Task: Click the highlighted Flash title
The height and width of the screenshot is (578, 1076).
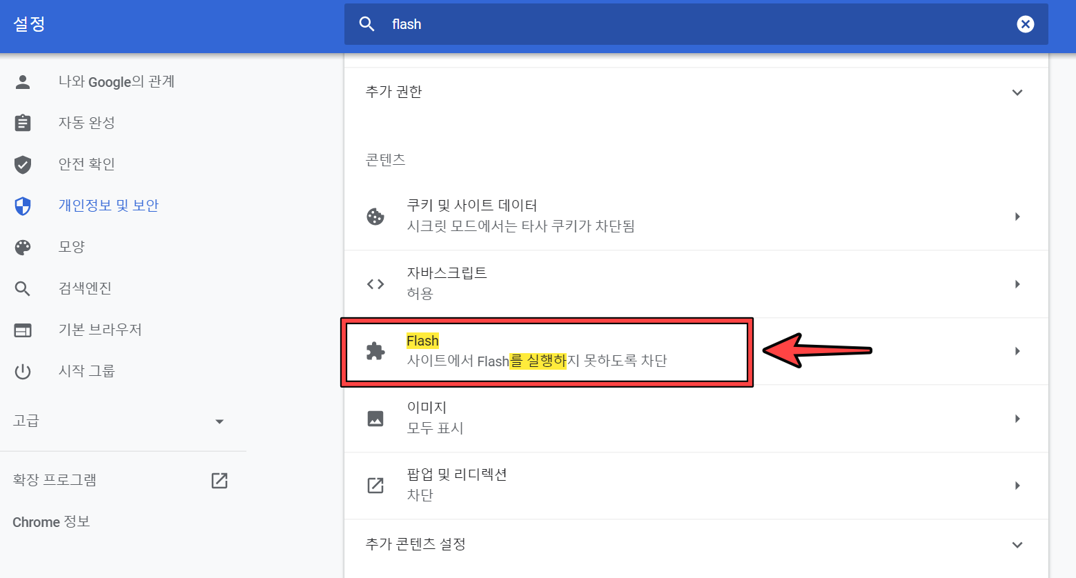Action: tap(422, 341)
